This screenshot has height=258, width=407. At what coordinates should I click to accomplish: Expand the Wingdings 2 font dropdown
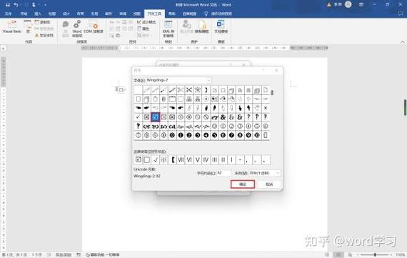click(x=209, y=80)
